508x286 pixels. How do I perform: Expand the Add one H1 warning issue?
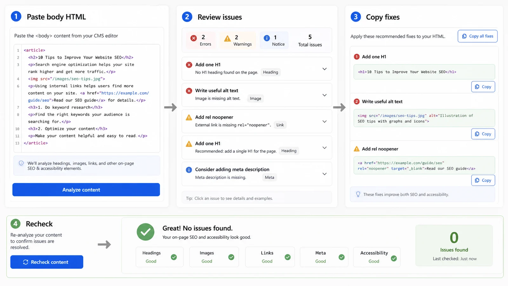point(324,148)
